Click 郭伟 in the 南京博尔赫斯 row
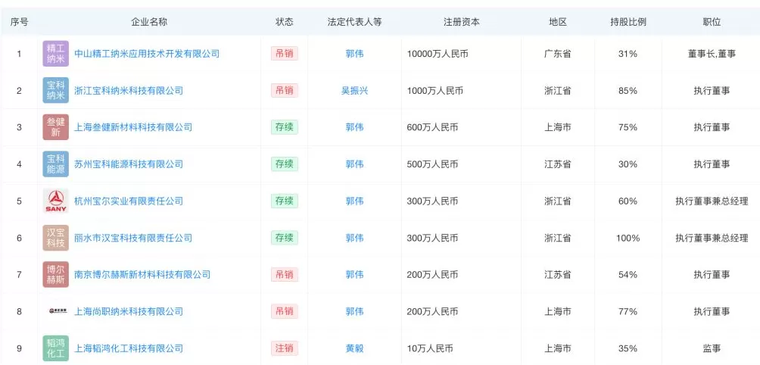Image resolution: width=760 pixels, height=365 pixels. 354,275
